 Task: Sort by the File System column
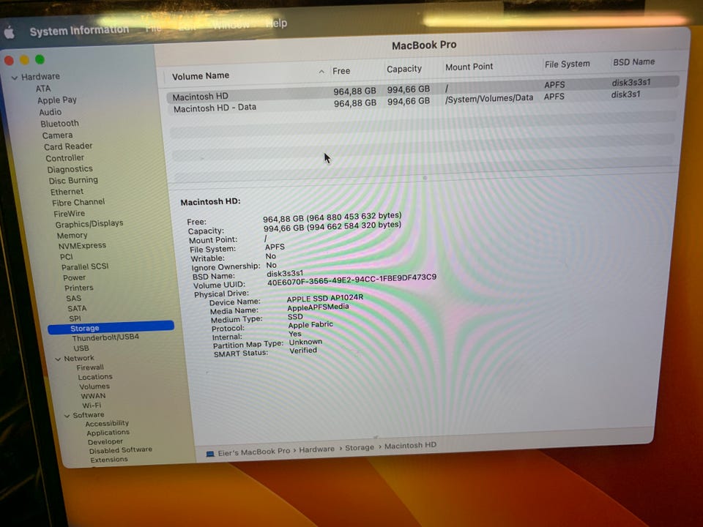pyautogui.click(x=567, y=64)
